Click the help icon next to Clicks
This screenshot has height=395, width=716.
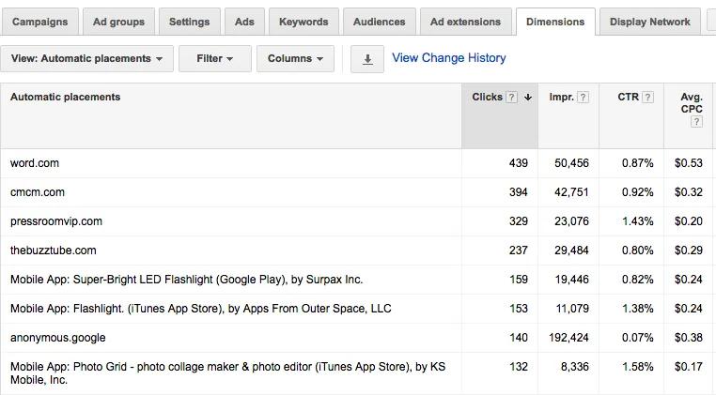tap(512, 98)
